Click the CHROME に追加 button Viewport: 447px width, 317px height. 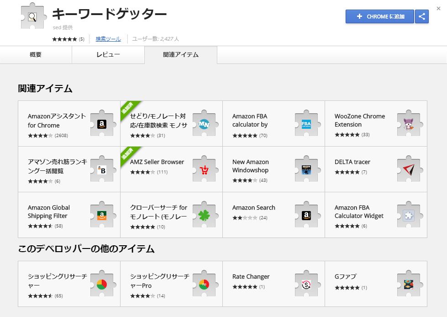(380, 16)
